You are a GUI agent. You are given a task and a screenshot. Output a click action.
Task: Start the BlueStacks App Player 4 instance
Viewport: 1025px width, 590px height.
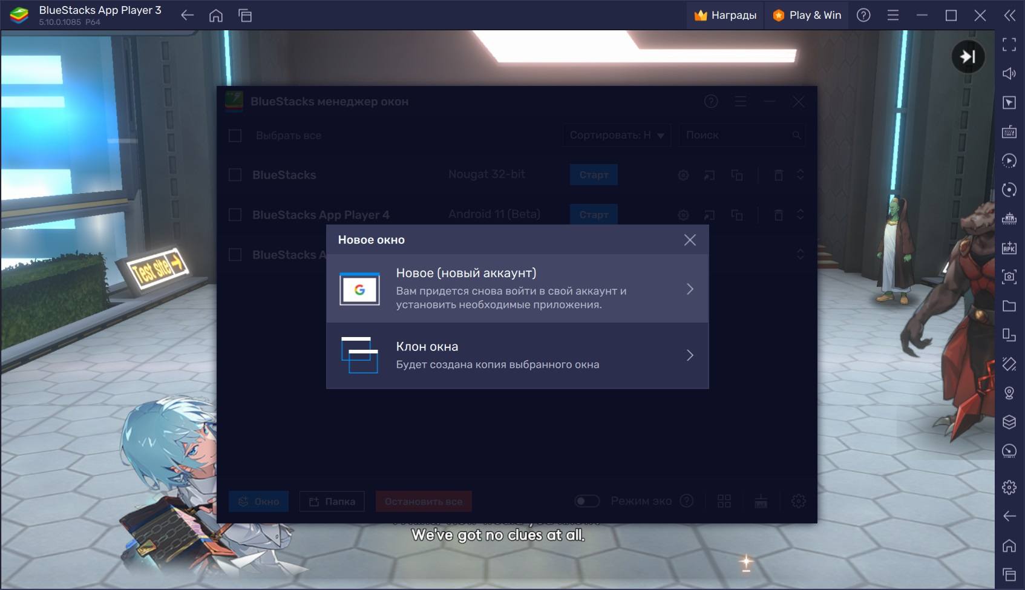[x=594, y=214]
